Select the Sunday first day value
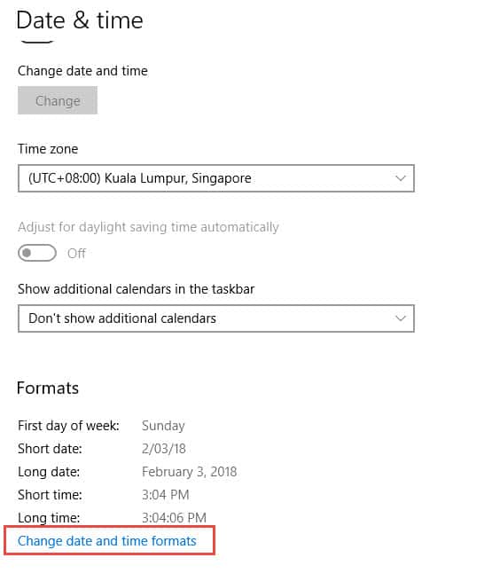 click(163, 426)
